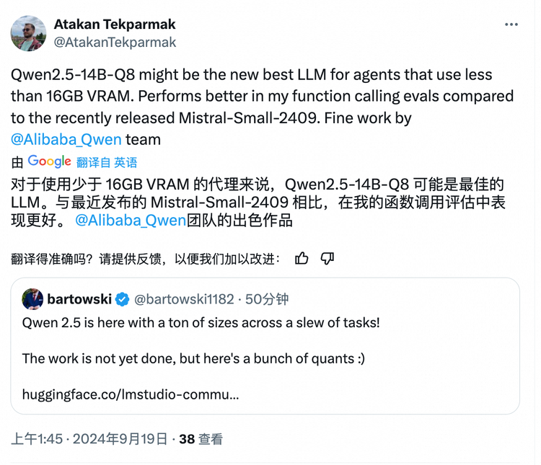The height and width of the screenshot is (465, 541).
Task: Rate the translation with thumbs up
Action: 302,258
